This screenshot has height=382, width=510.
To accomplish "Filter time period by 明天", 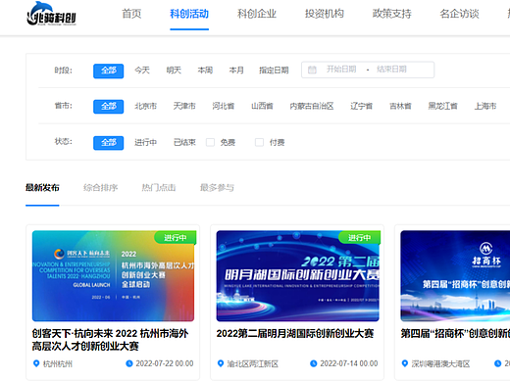I will (174, 71).
